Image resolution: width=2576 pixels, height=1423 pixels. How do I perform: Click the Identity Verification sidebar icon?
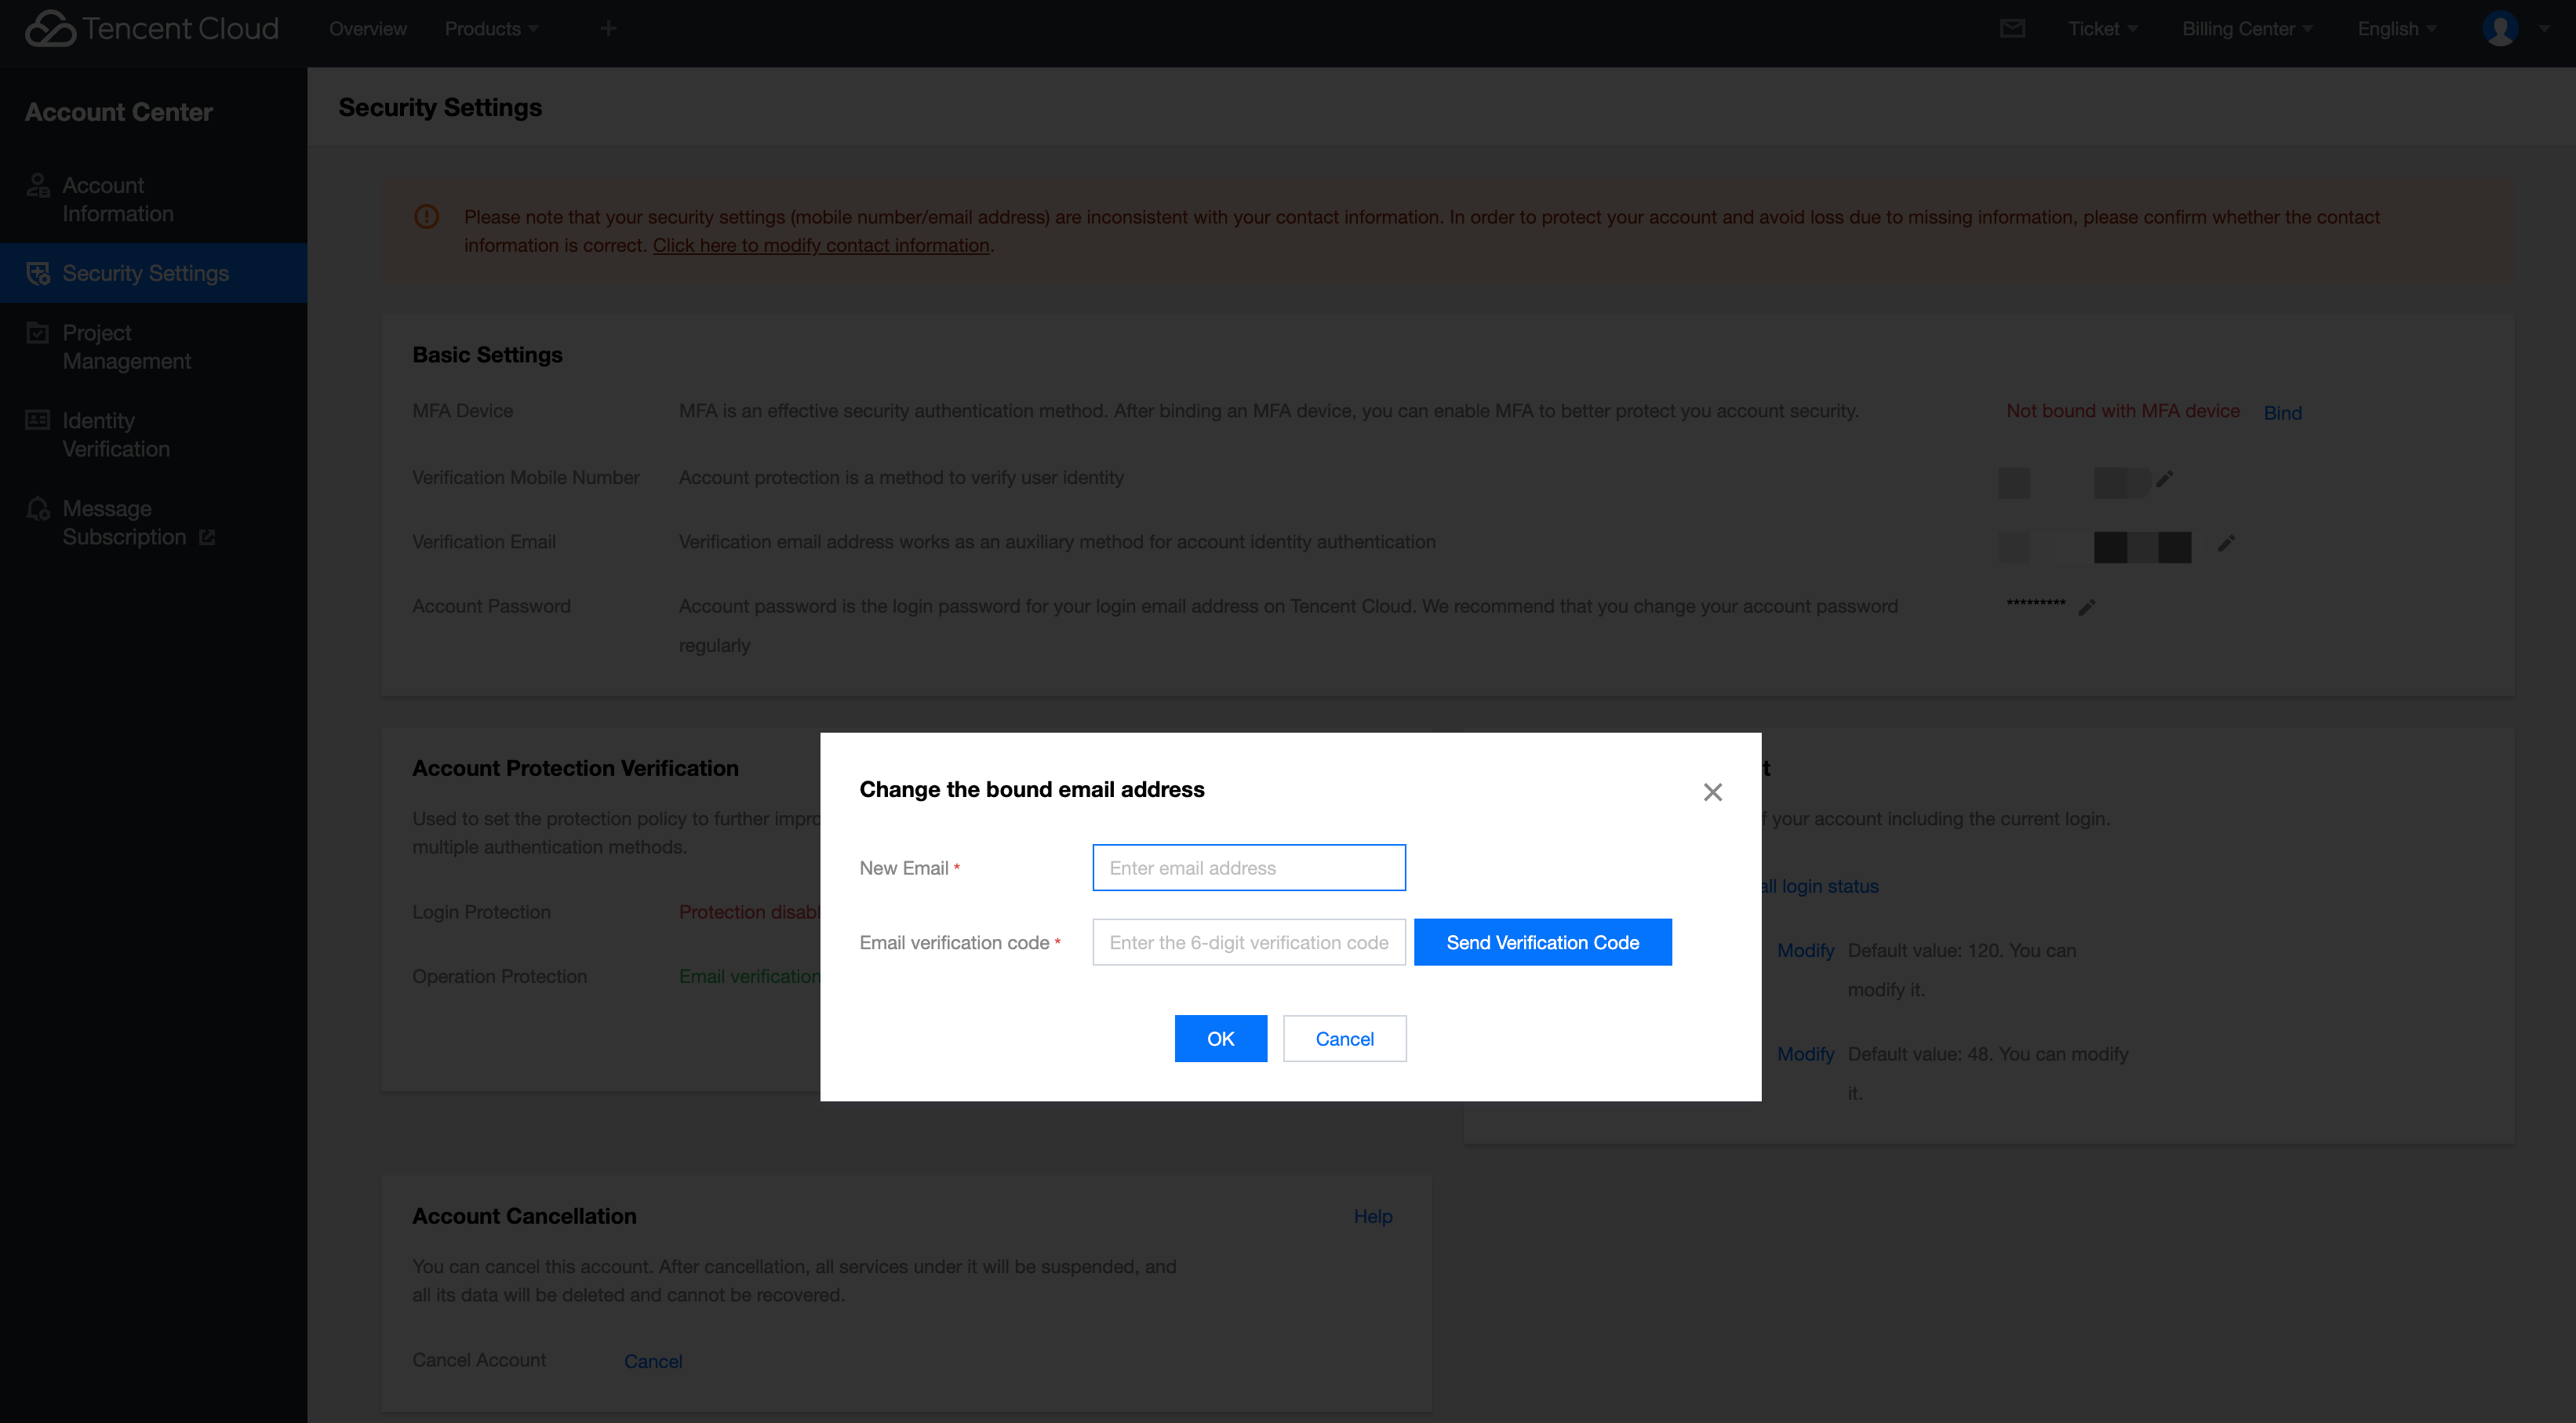pos(38,420)
